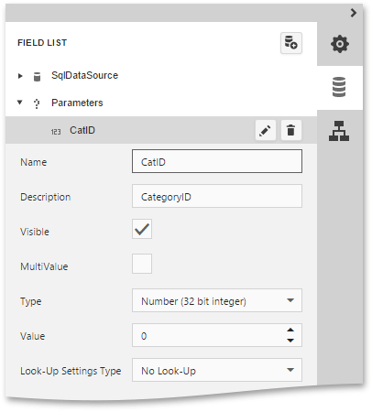
Task: Open the Look-Up Settings Type dropdown
Action: click(x=217, y=370)
